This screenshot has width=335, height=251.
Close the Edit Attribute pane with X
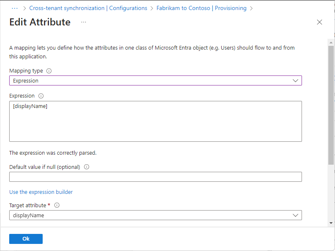click(320, 22)
